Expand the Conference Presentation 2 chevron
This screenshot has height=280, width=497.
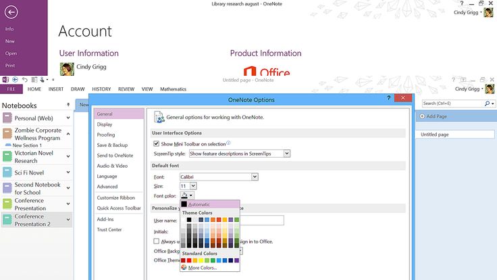pyautogui.click(x=68, y=219)
